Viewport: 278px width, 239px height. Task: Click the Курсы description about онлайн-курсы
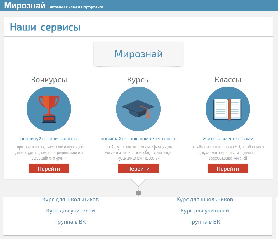tap(138, 153)
